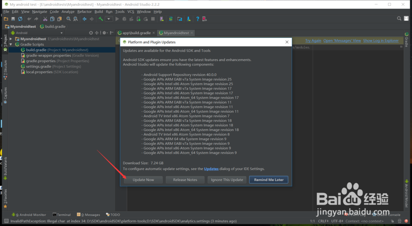Click the Redo arrow icon
Viewport: 412px width, 226px height.
pyautogui.click(x=36, y=19)
